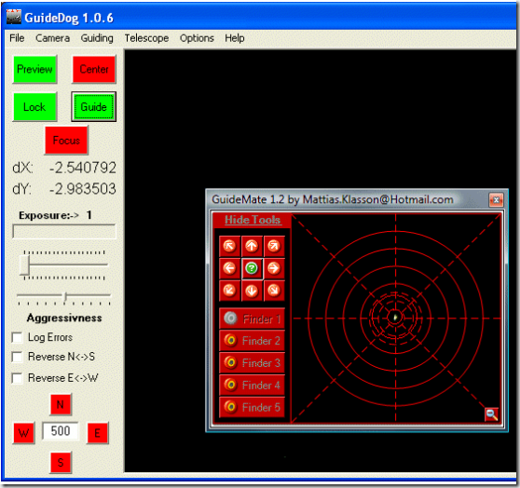The width and height of the screenshot is (520, 488).
Task: Click the green Guide button
Action: pyautogui.click(x=93, y=107)
